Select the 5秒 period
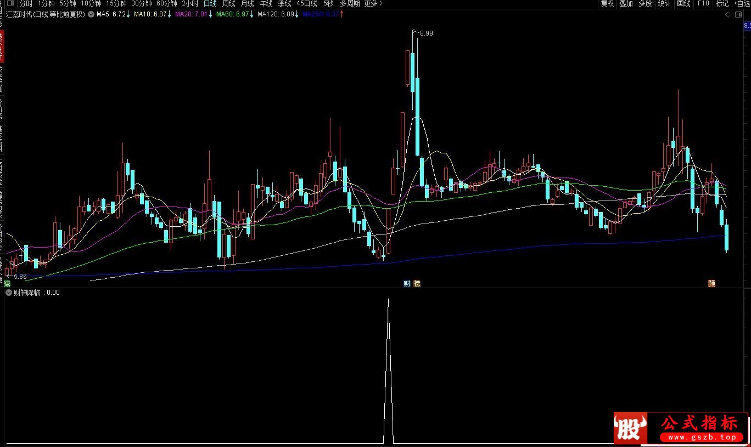This screenshot has height=447, width=751. point(328,3)
